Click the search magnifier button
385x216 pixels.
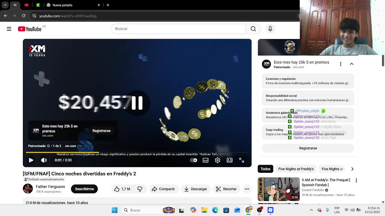click(x=253, y=29)
